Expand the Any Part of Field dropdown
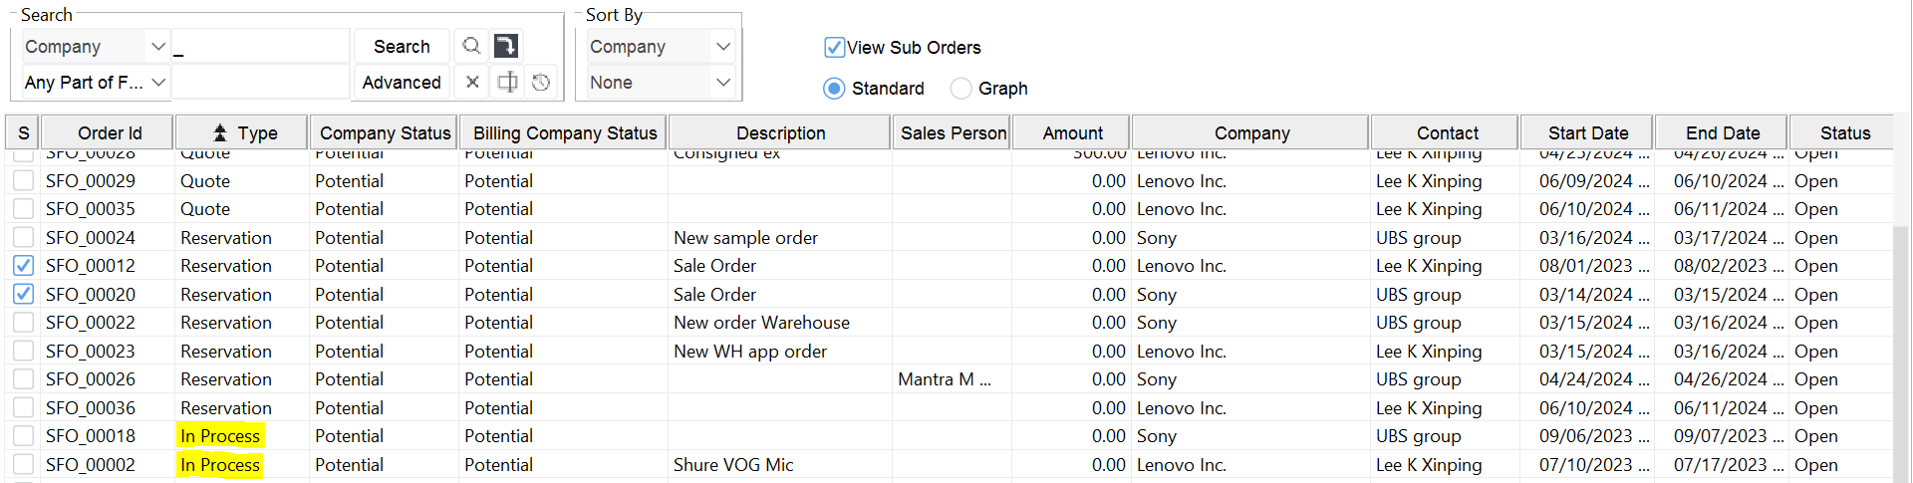Image resolution: width=1913 pixels, height=483 pixels. point(157,82)
